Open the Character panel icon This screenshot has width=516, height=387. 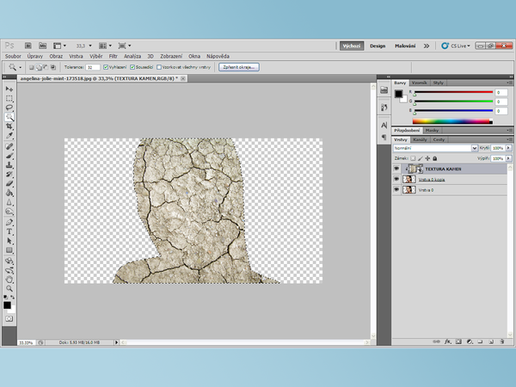click(x=384, y=125)
